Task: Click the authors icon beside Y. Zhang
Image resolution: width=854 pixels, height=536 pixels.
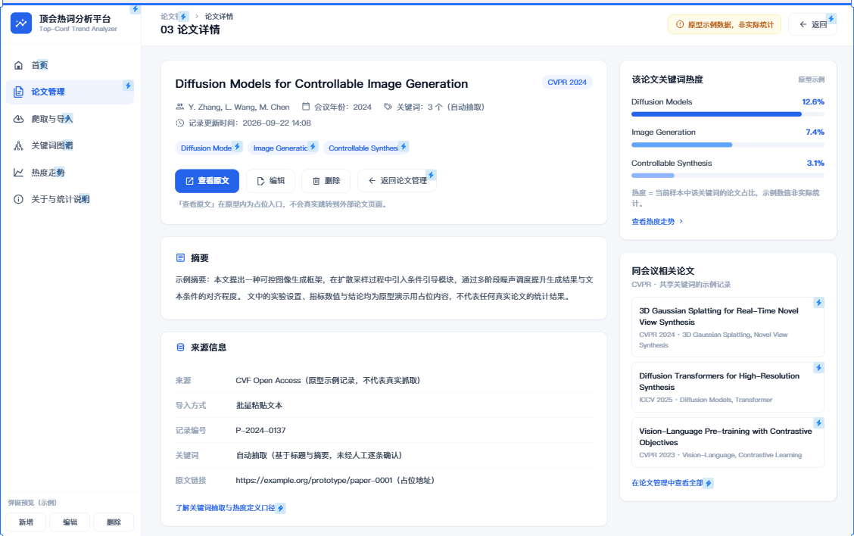Action: tap(179, 107)
